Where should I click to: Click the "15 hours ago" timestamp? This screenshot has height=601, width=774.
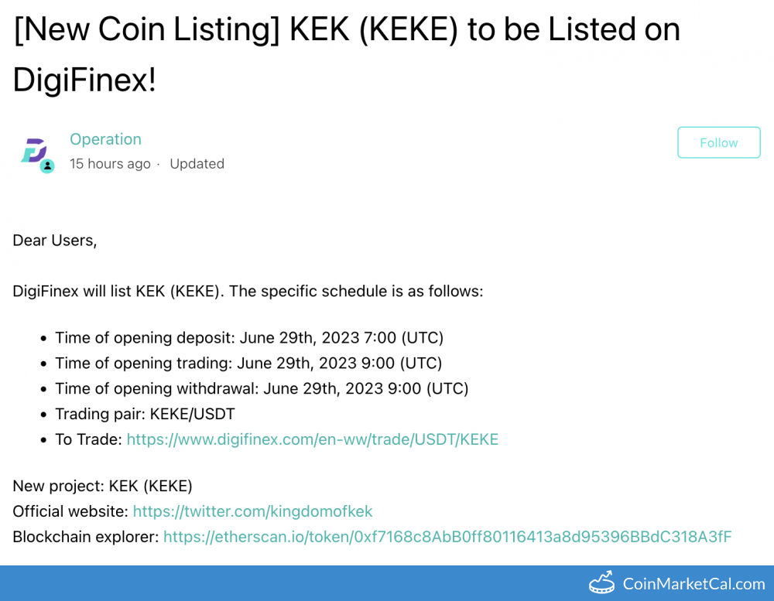(110, 164)
